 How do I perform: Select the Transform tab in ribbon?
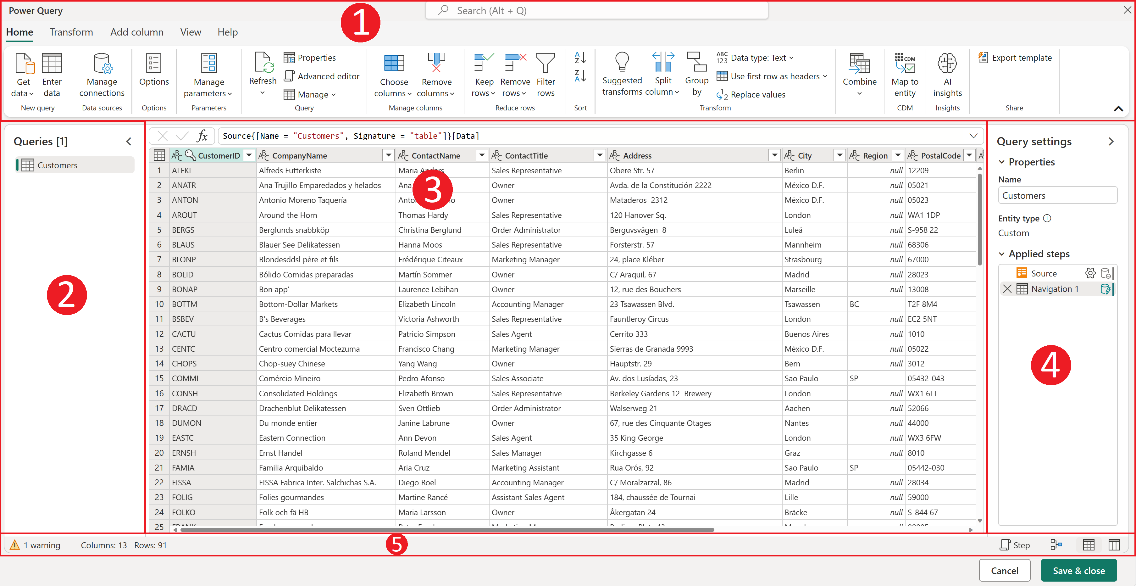72,32
